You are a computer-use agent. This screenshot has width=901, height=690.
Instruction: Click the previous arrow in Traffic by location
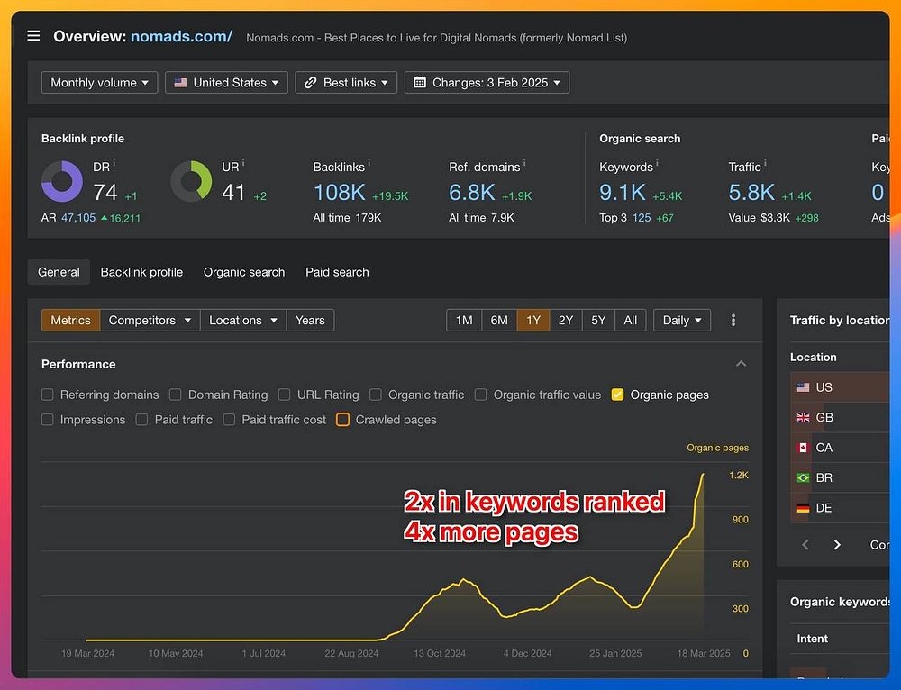(x=805, y=545)
